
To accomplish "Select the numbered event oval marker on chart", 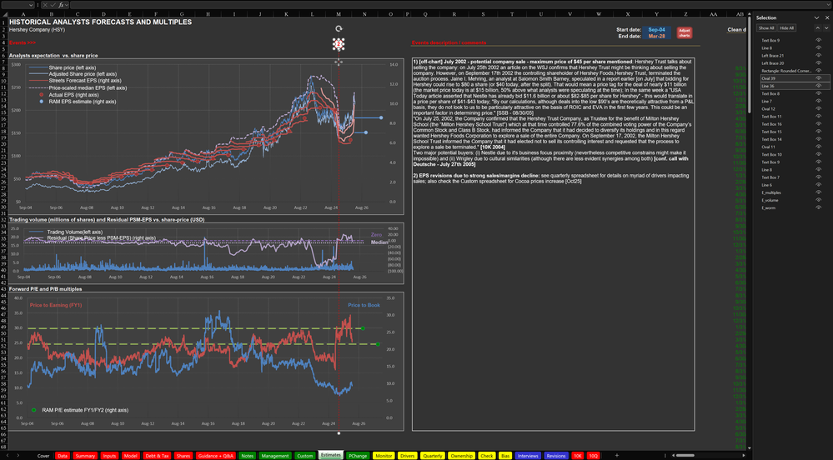I will 339,44.
